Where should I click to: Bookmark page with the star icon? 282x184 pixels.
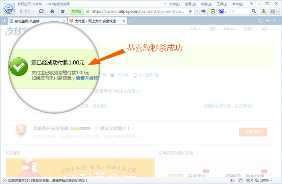click(63, 11)
